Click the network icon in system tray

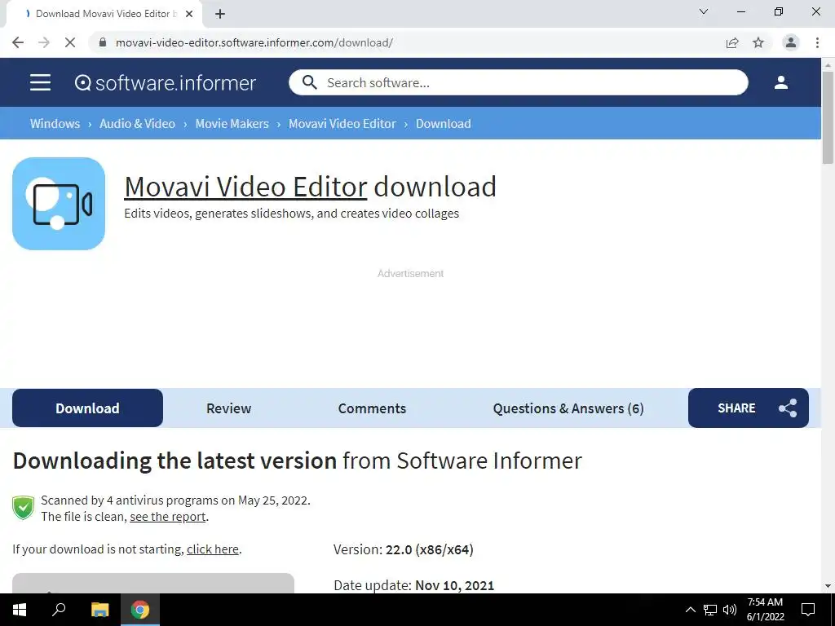(710, 610)
